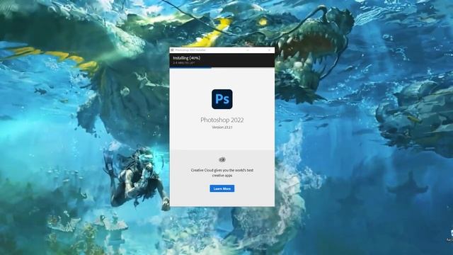Click the blue installation progress bar

click(x=190, y=67)
